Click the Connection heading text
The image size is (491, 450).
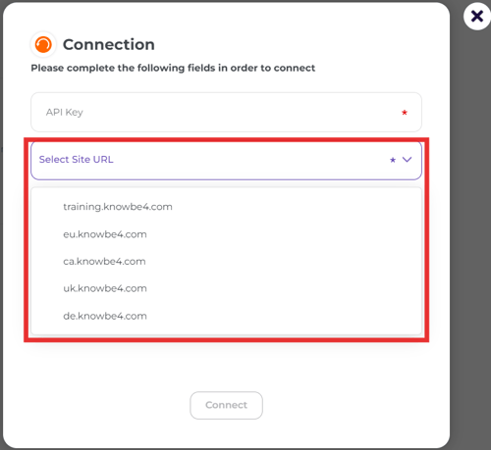(x=109, y=44)
